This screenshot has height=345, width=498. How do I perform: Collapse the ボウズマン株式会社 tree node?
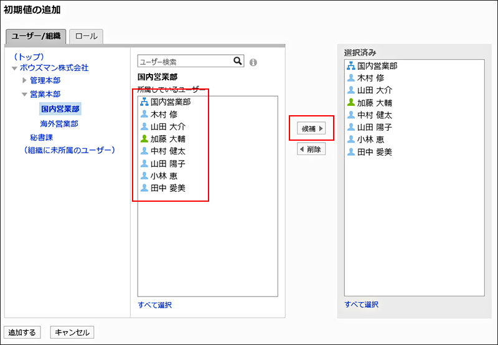click(x=14, y=69)
